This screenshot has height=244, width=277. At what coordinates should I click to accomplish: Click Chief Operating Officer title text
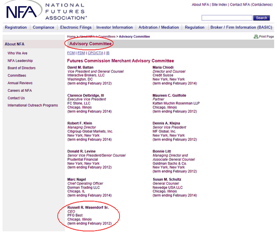point(85,184)
